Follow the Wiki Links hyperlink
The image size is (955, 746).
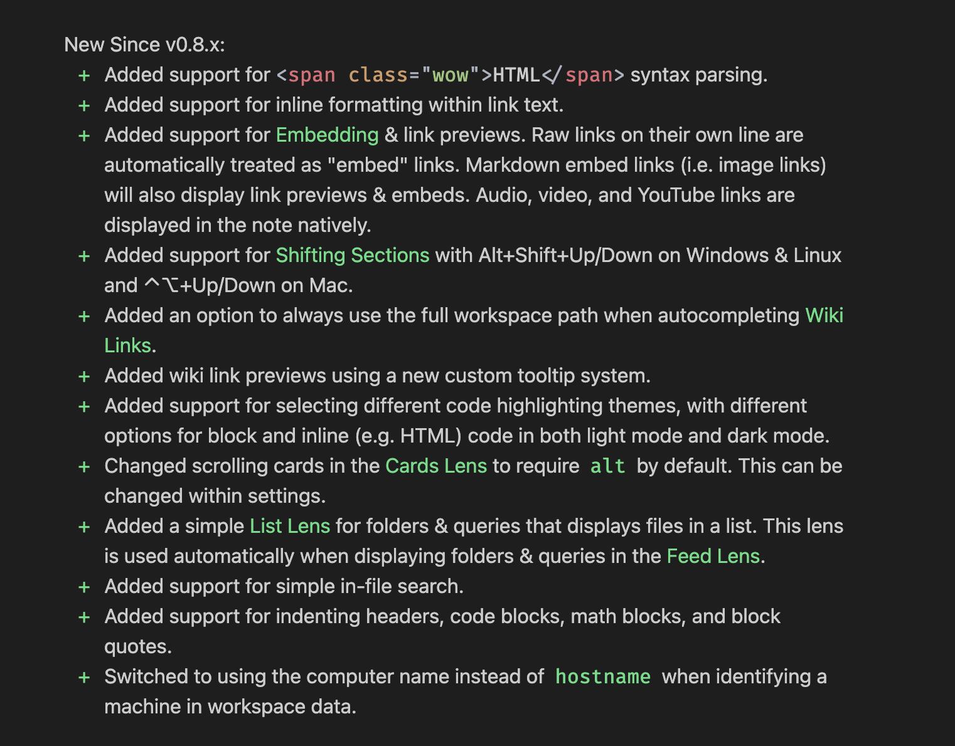(824, 315)
